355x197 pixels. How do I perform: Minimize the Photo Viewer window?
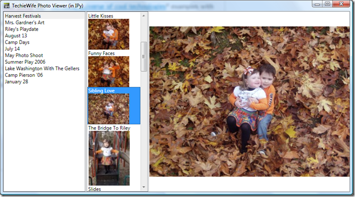[x=317, y=4]
